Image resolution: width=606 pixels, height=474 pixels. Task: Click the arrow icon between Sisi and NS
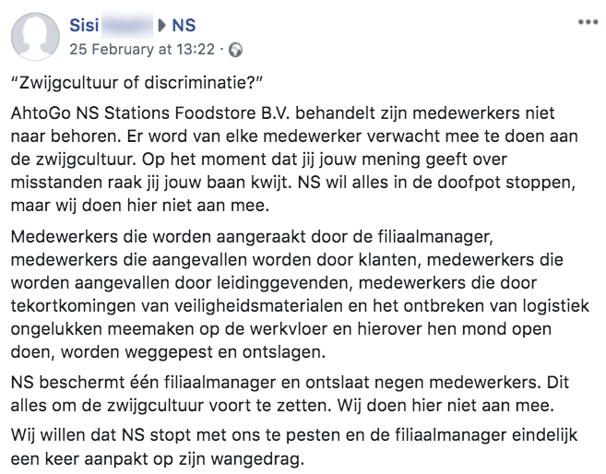(x=160, y=24)
